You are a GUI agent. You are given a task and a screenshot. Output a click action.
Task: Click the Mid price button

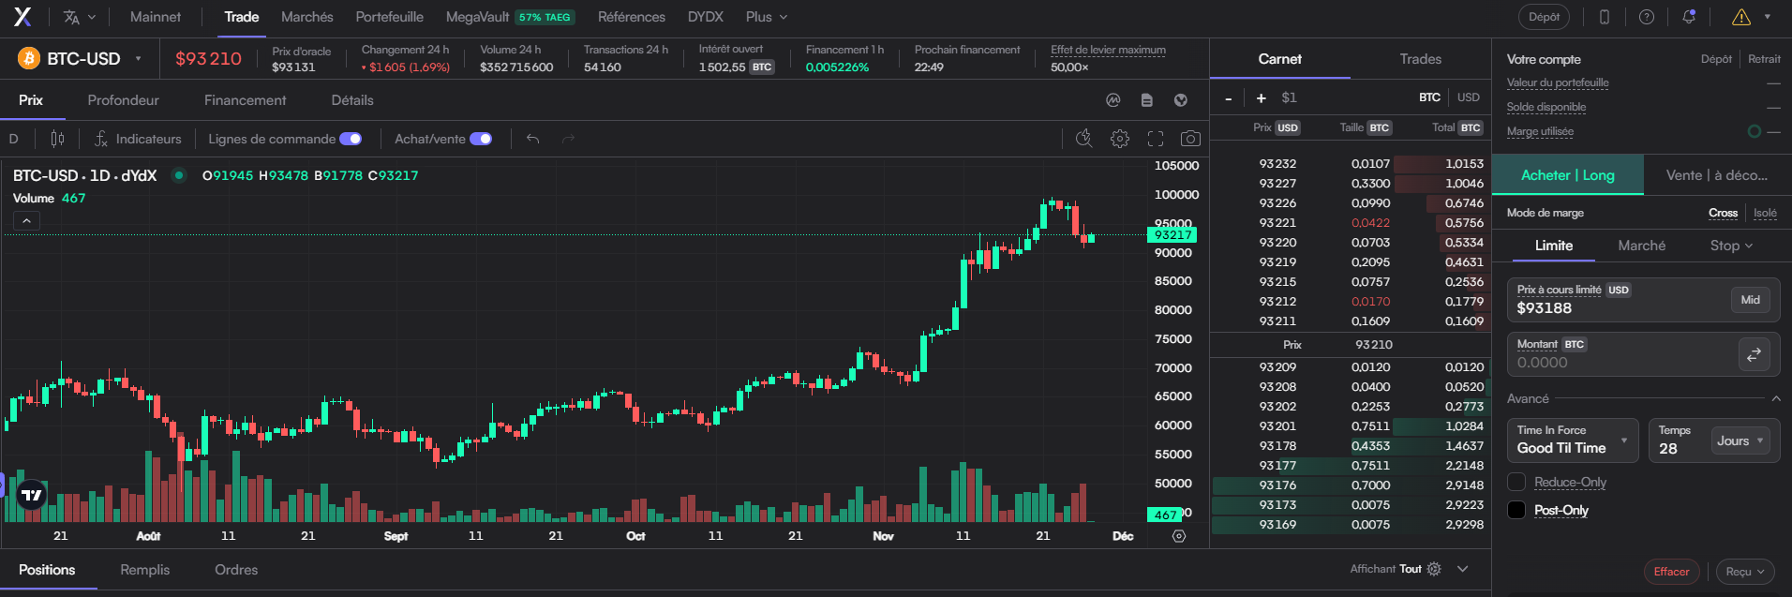pos(1750,300)
